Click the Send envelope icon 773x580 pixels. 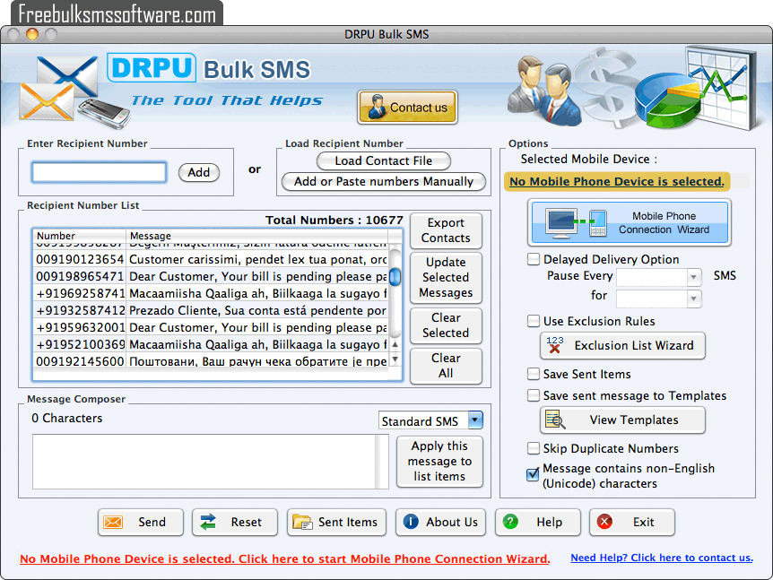tap(113, 522)
